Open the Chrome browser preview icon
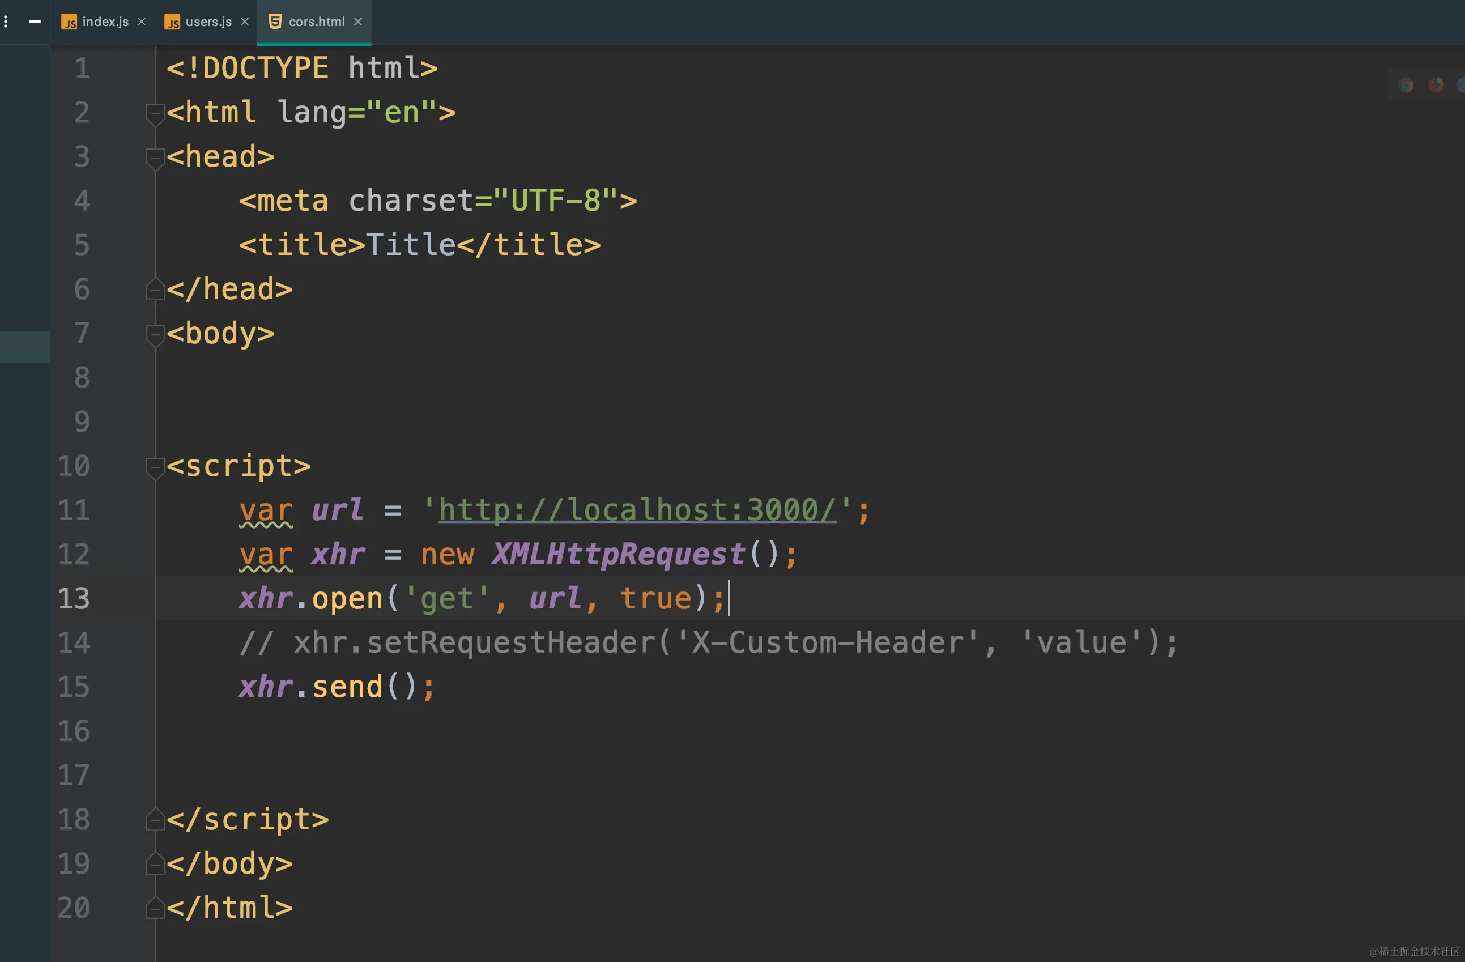 pyautogui.click(x=1406, y=86)
